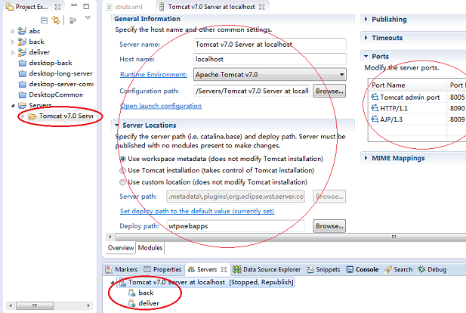The height and width of the screenshot is (313, 466).
Task: Open the Runtime Environment link
Action: point(153,74)
